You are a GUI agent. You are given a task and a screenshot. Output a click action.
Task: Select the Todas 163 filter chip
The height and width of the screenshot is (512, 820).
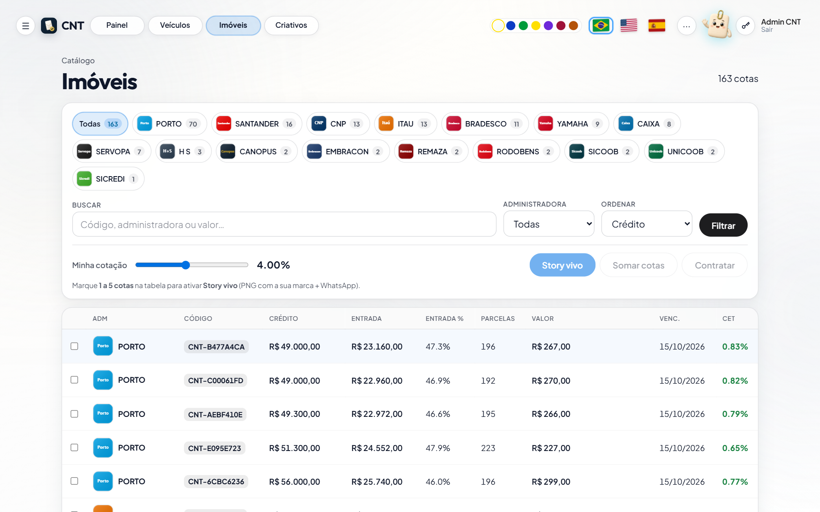(100, 124)
